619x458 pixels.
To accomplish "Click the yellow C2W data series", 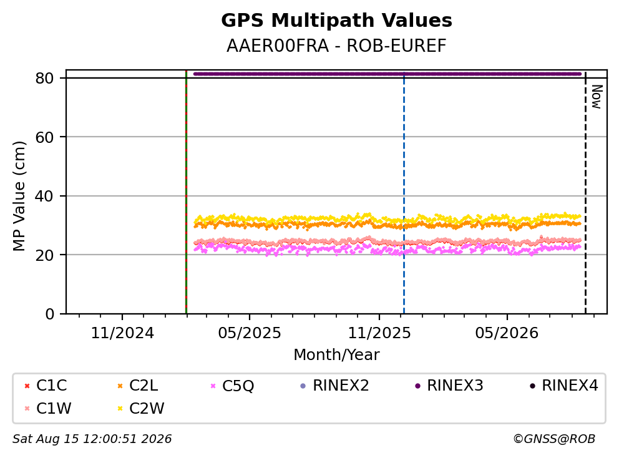I will pyautogui.click(x=387, y=218).
